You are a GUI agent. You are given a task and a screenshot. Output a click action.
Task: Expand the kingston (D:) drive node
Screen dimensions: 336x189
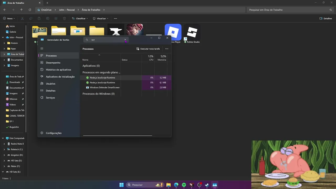tap(4, 155)
